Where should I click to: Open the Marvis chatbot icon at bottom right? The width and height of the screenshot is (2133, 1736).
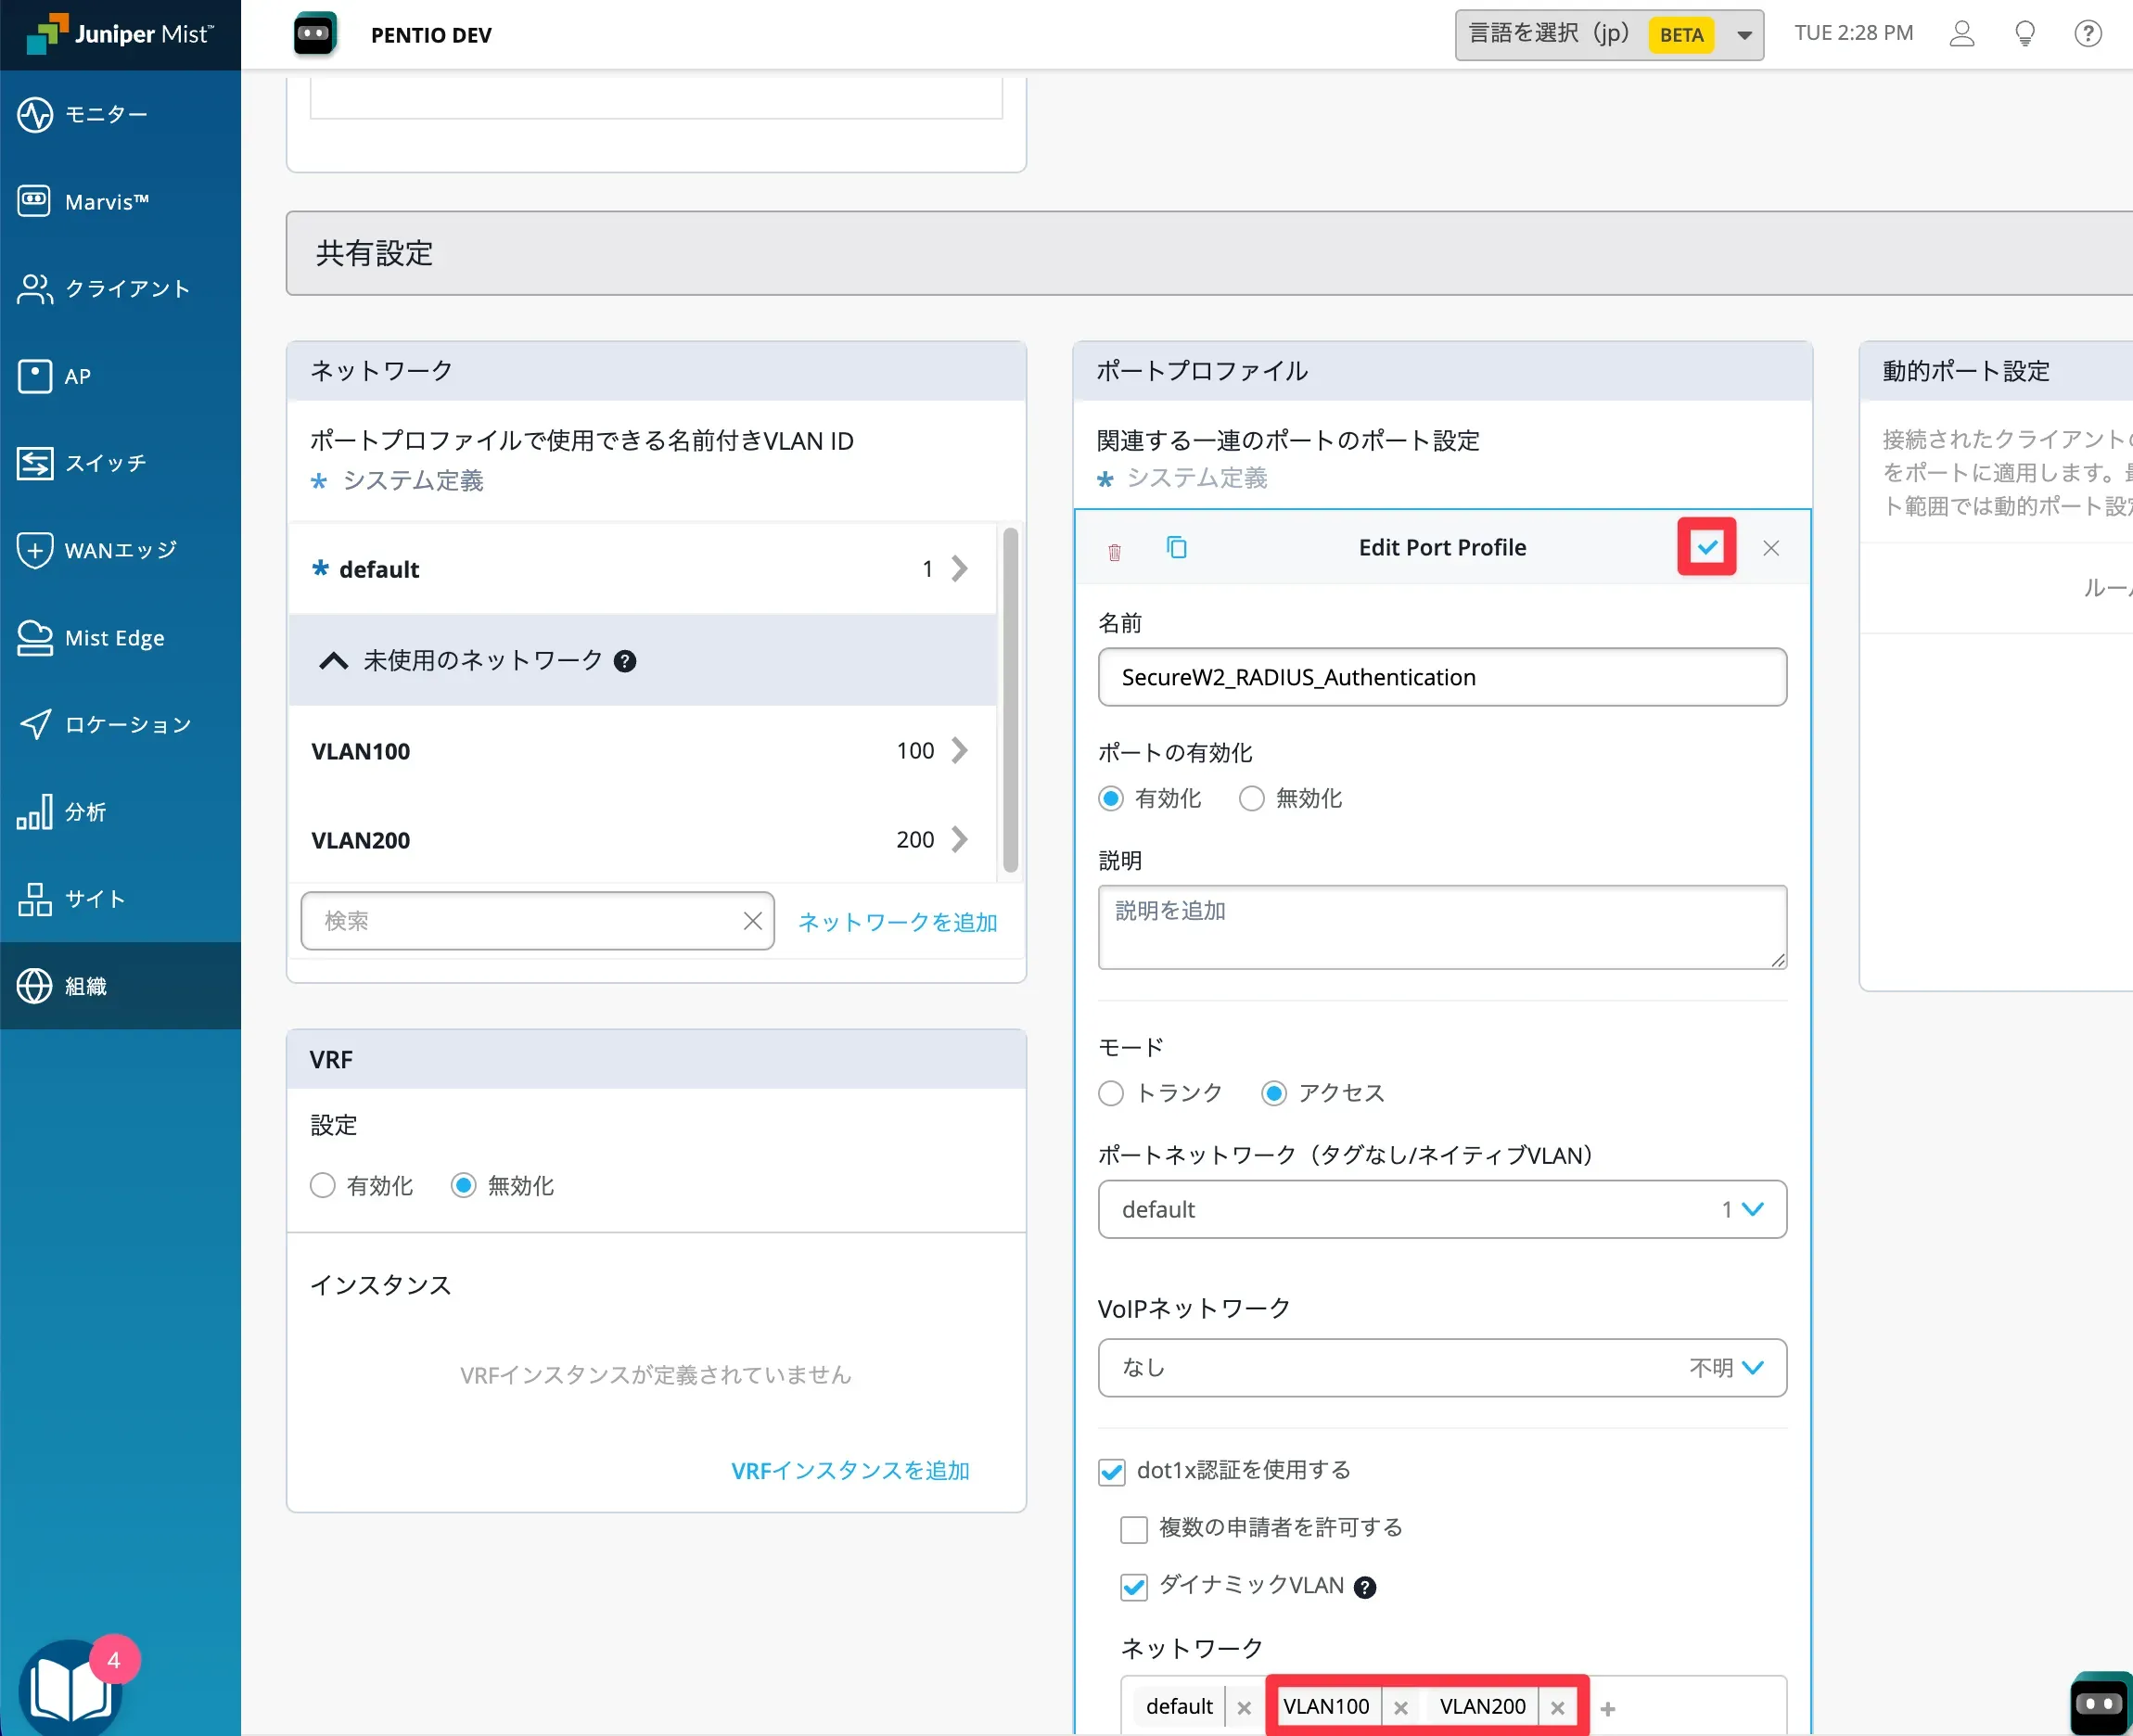[x=2098, y=1703]
